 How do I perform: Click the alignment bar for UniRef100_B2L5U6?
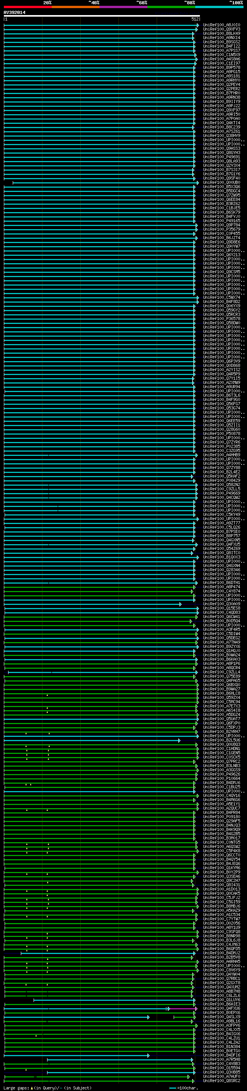(x=92, y=740)
